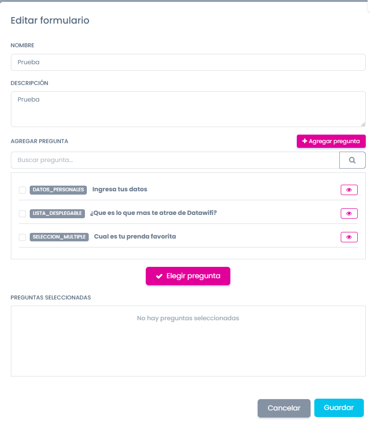The height and width of the screenshot is (427, 370).
Task: Click into the Descripción text area
Action: tap(188, 109)
